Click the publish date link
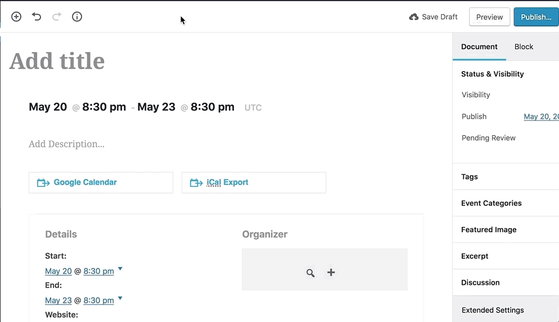This screenshot has width=559, height=322. (540, 117)
